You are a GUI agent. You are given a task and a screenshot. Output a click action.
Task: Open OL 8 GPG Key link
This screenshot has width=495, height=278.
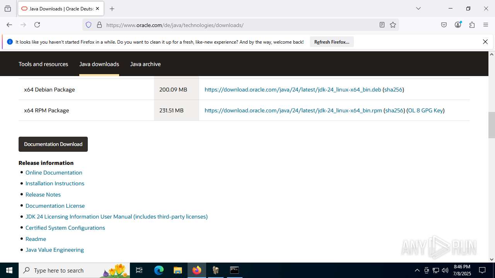pyautogui.click(x=425, y=110)
